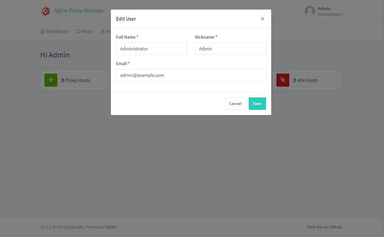Click the Hi Admin heading
This screenshot has width=384, height=237.
click(x=55, y=55)
